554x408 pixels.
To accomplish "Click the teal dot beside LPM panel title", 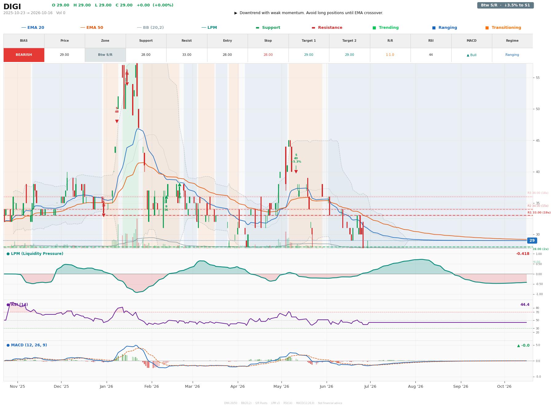I will point(8,254).
